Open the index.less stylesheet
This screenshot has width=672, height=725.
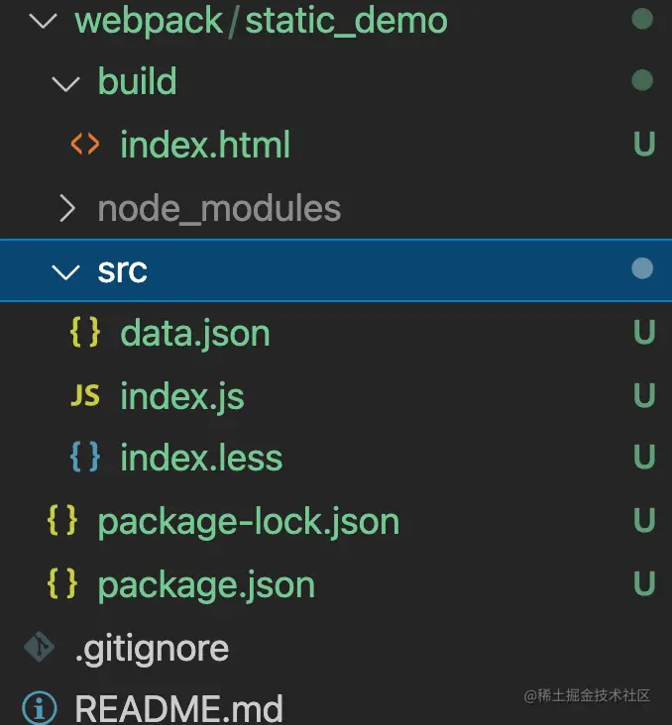point(201,458)
